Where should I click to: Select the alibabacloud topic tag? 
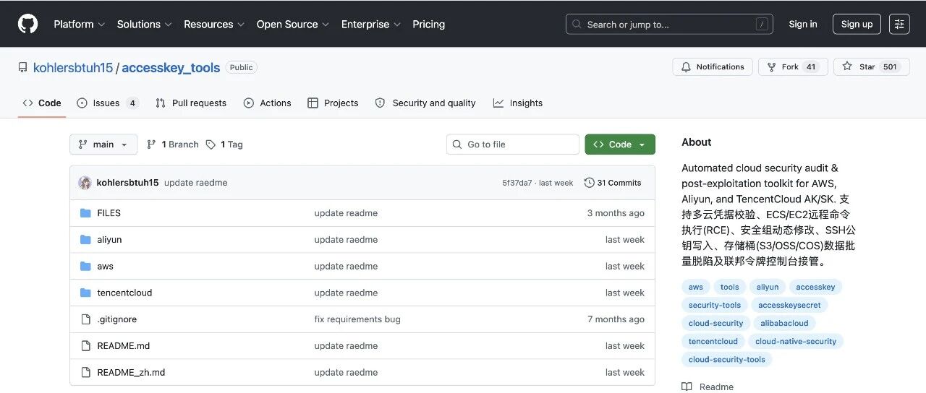[x=784, y=323]
